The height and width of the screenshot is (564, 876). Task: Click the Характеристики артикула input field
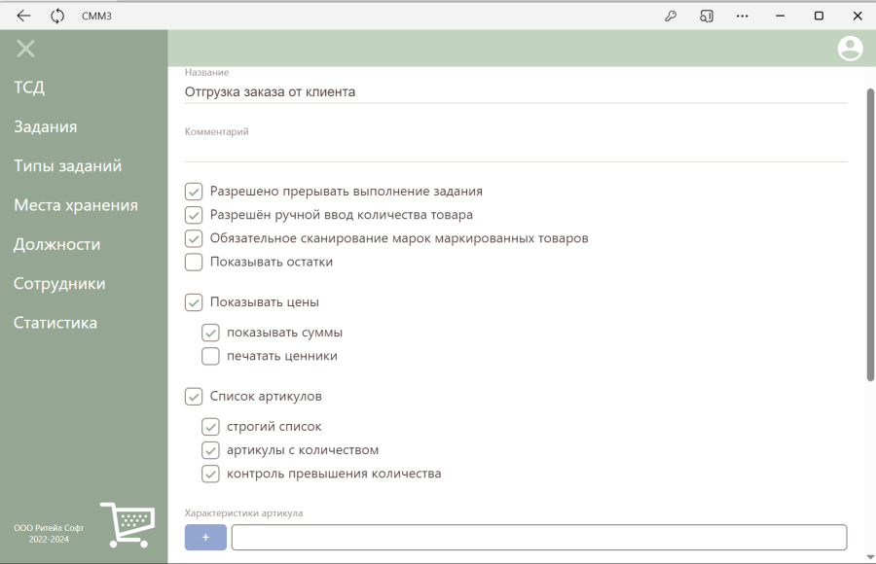tap(539, 537)
